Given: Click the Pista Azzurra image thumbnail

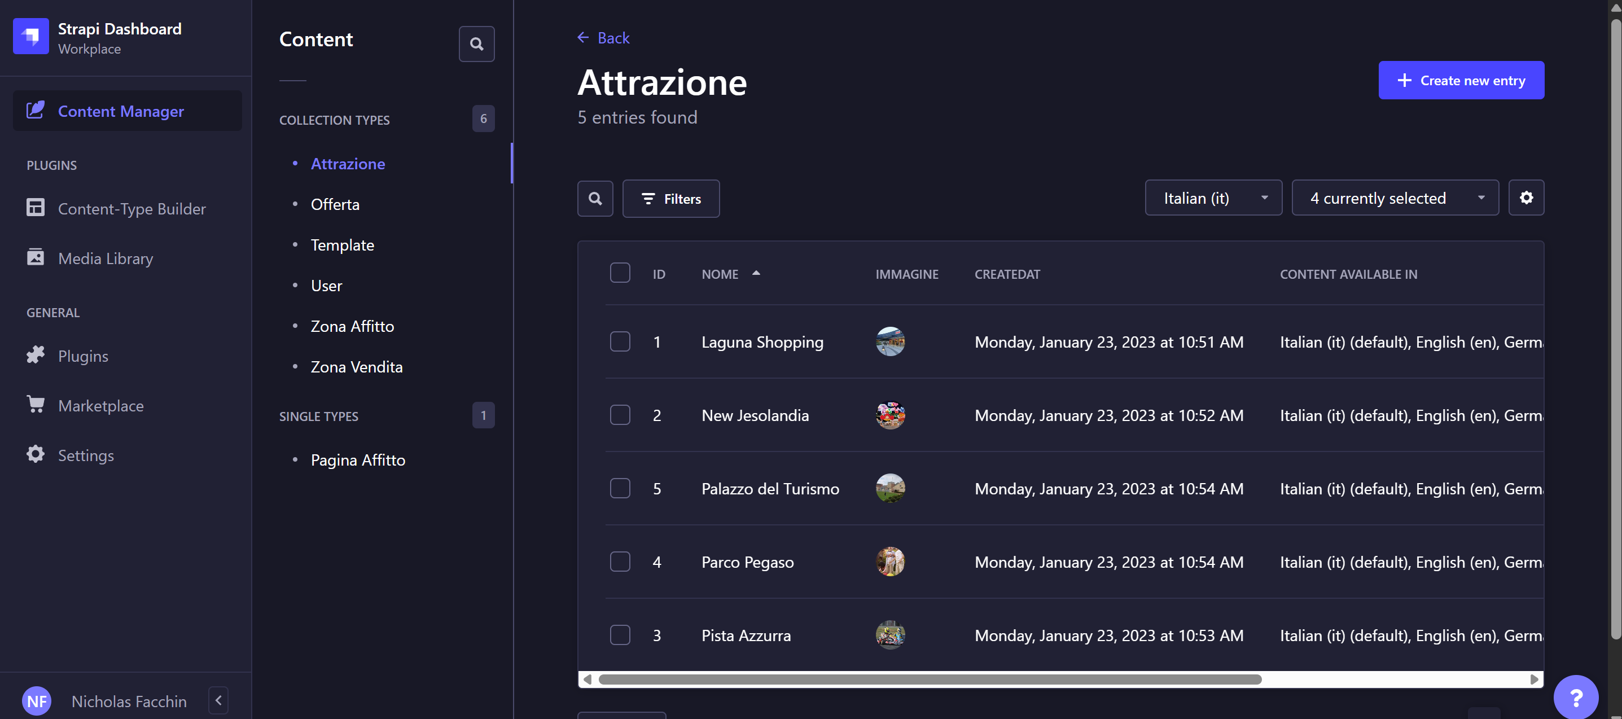Looking at the screenshot, I should [889, 635].
